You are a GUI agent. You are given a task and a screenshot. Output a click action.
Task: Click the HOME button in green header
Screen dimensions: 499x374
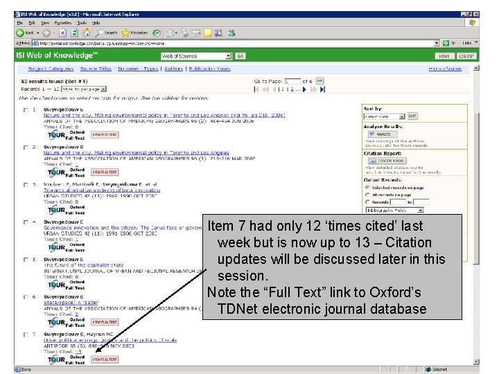pyautogui.click(x=444, y=56)
